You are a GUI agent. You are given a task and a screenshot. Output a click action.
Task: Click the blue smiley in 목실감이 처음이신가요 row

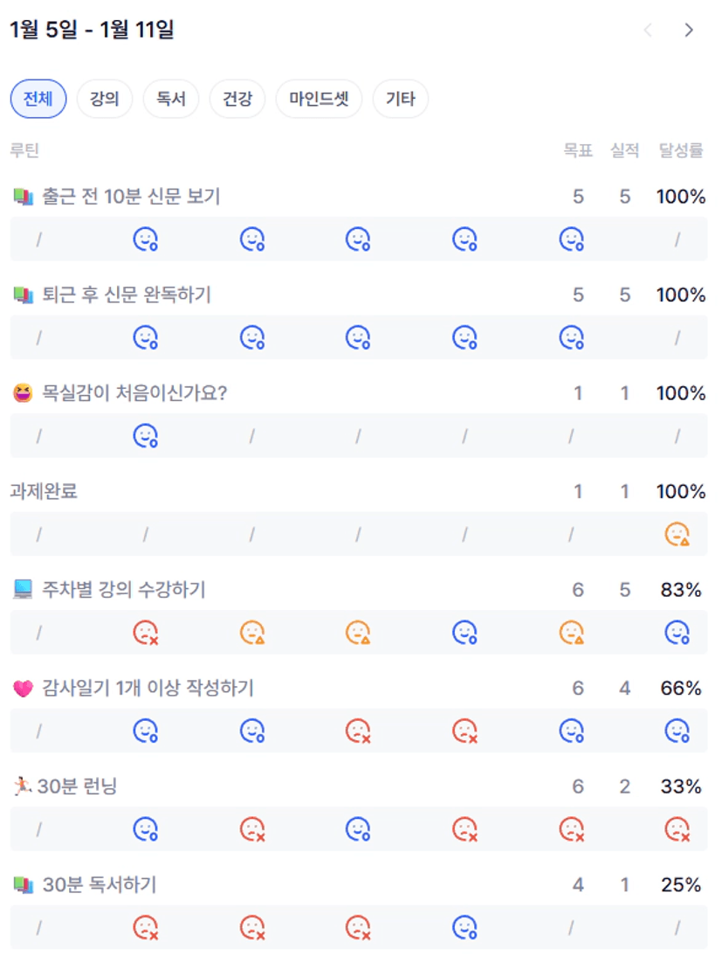[145, 435]
